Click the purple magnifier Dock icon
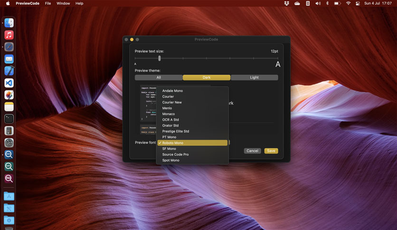 tap(9, 179)
